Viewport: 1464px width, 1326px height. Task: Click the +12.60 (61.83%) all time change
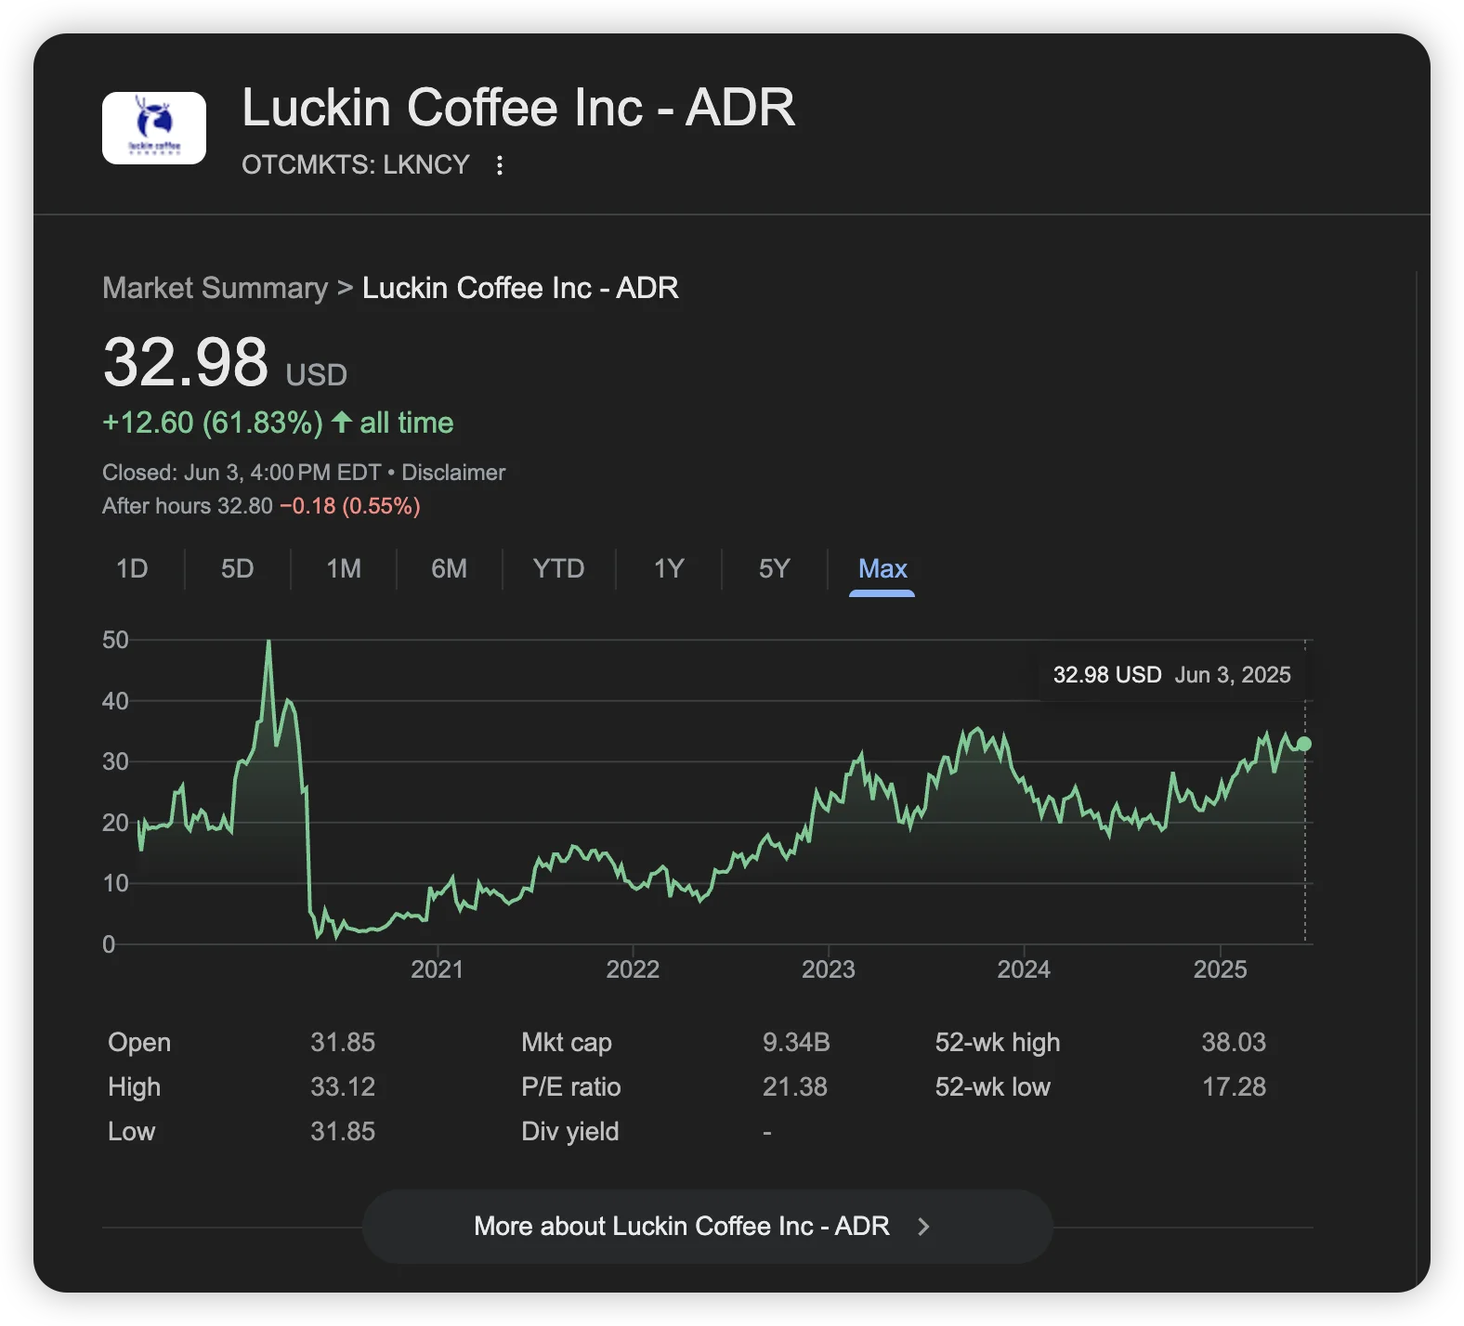278,423
